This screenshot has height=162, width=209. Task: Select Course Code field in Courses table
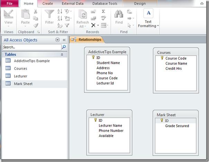(x=175, y=58)
